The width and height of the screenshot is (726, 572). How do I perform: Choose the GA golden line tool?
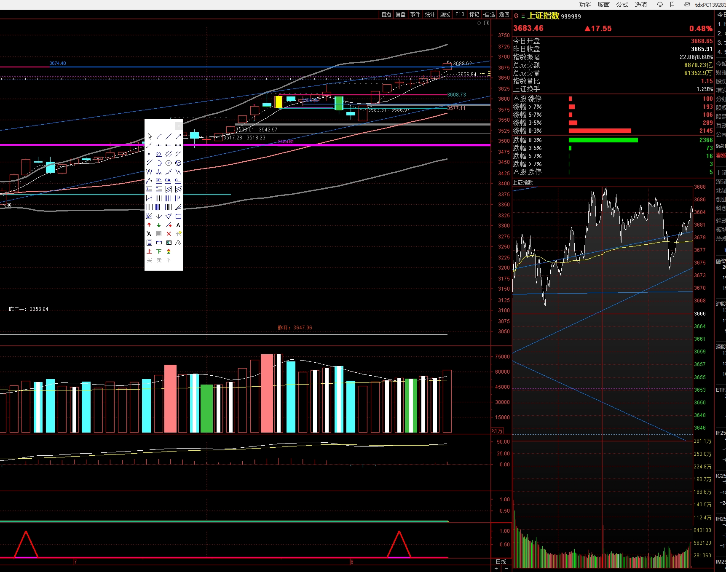169,180
